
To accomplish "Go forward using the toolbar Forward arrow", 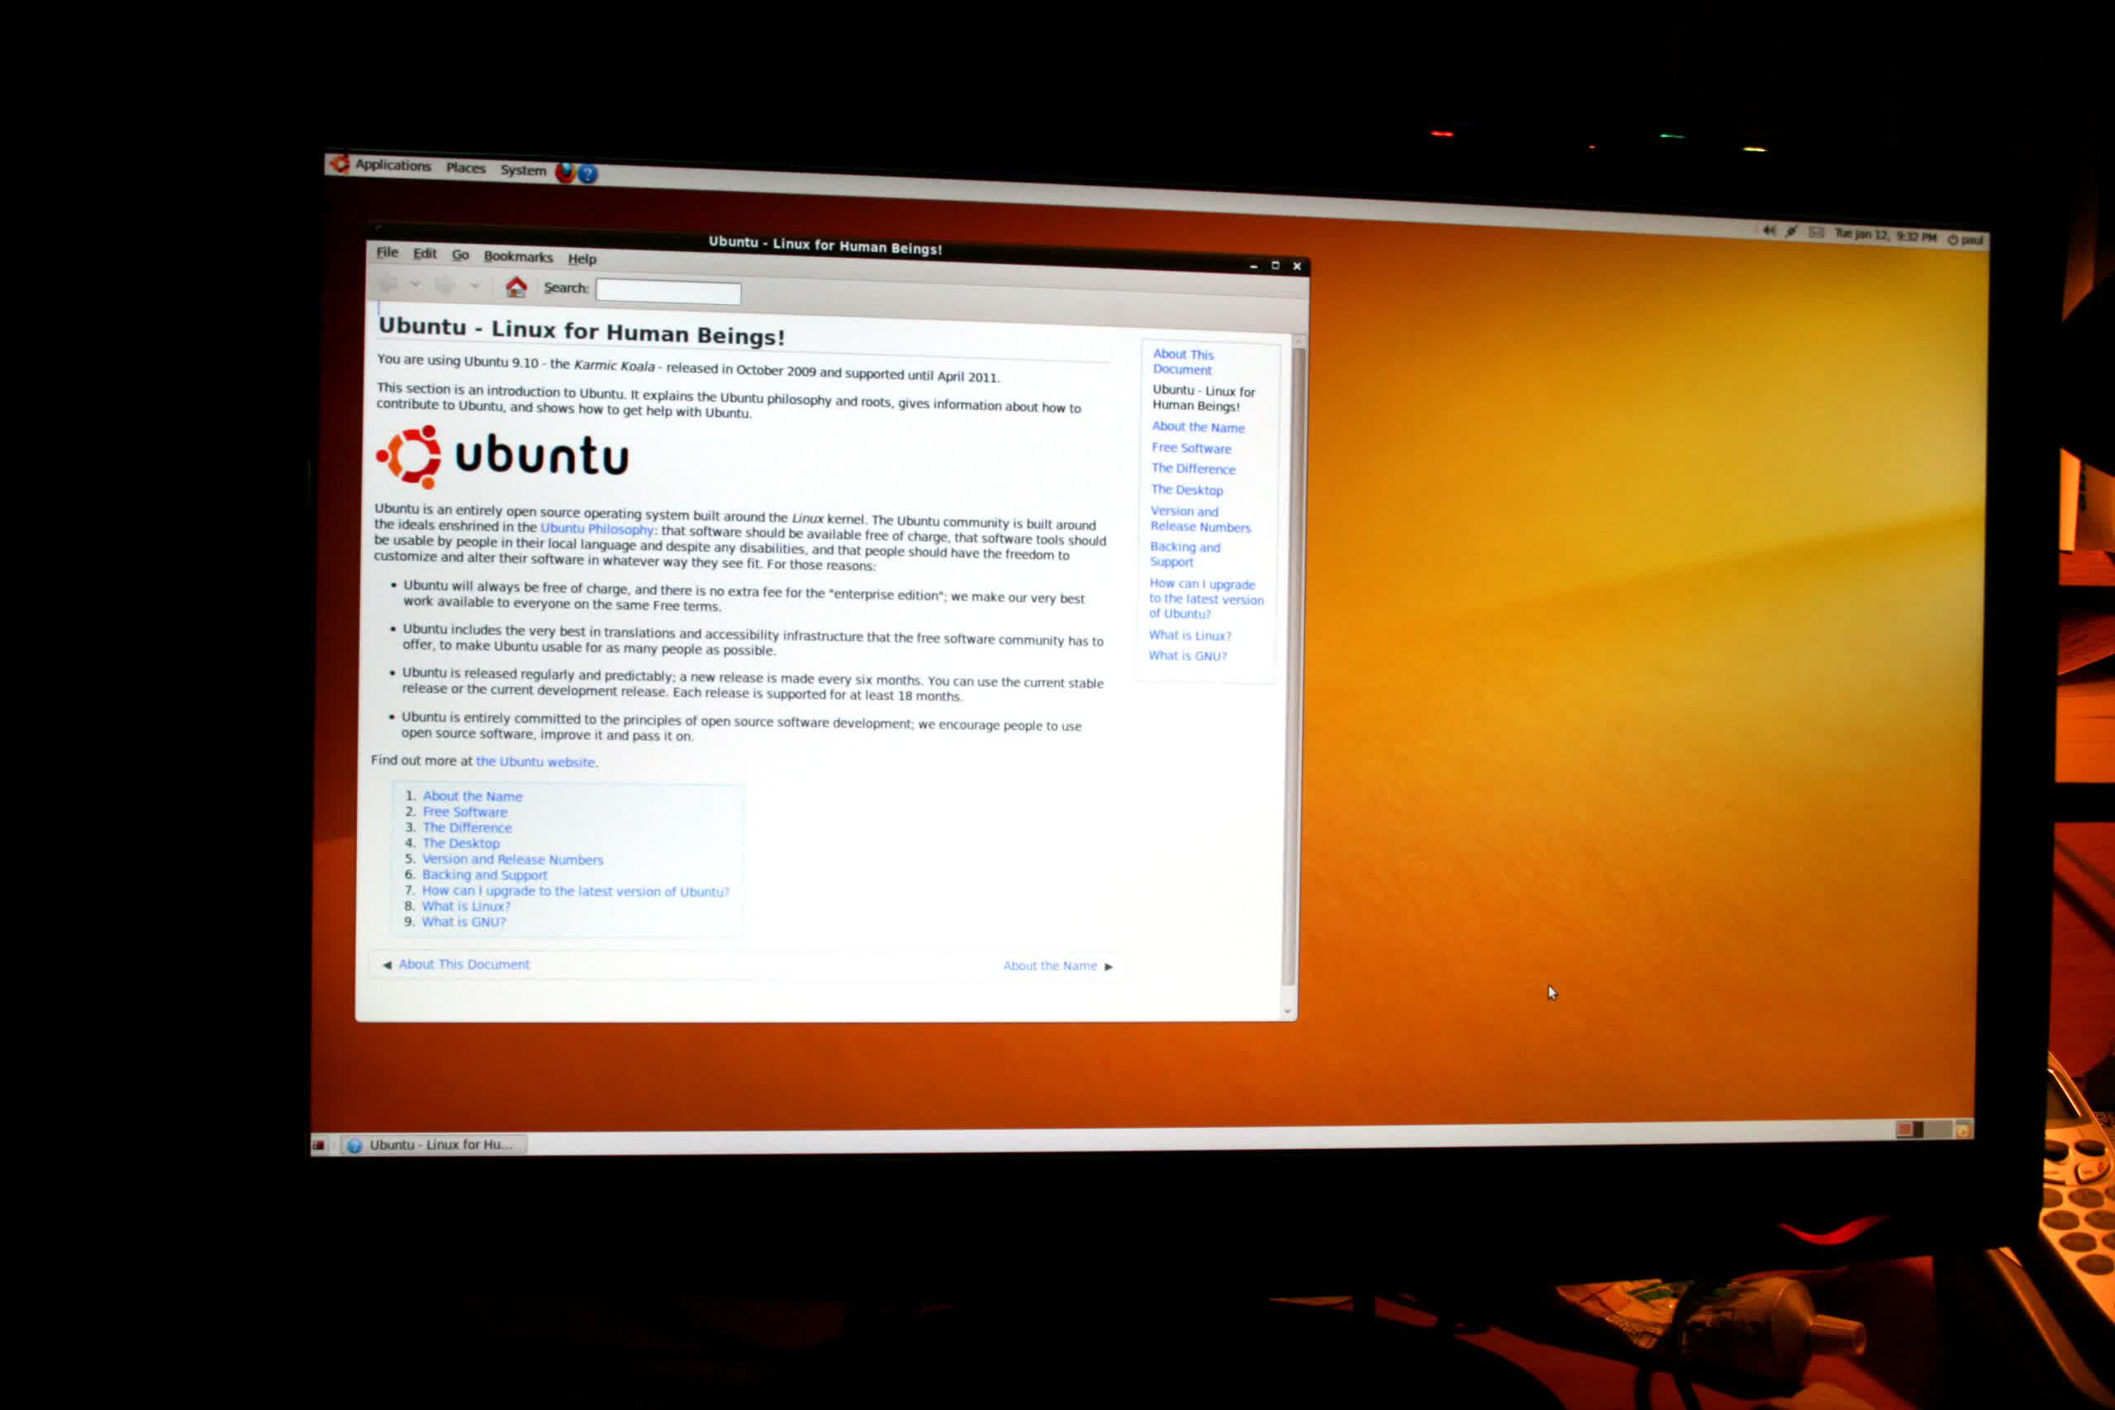I will click(x=445, y=285).
